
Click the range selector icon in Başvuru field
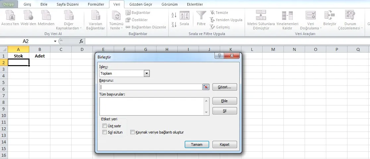pos(206,87)
